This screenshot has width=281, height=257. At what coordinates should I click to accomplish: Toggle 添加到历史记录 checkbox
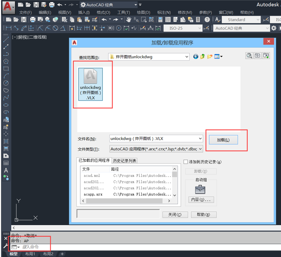pyautogui.click(x=186, y=162)
